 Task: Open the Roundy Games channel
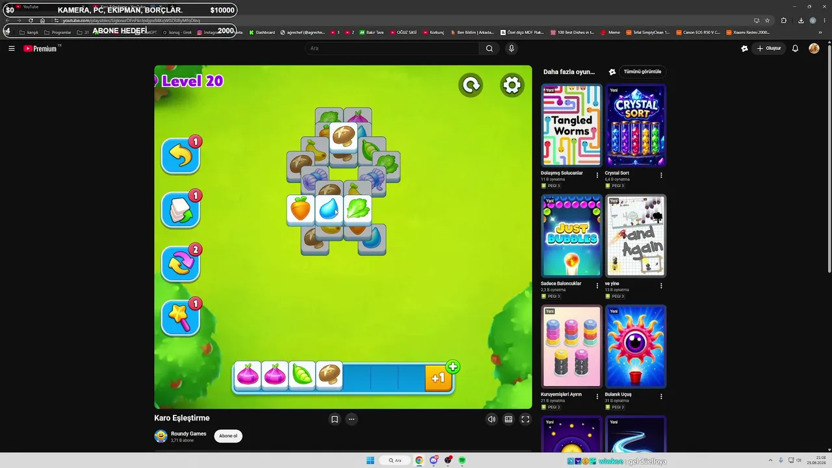click(188, 434)
